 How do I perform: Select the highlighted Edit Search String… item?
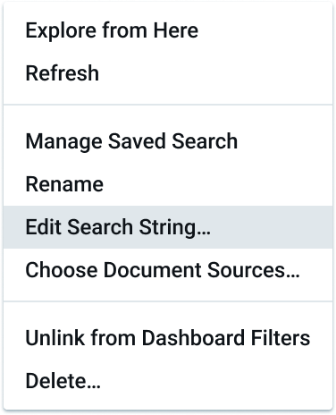[168, 227]
